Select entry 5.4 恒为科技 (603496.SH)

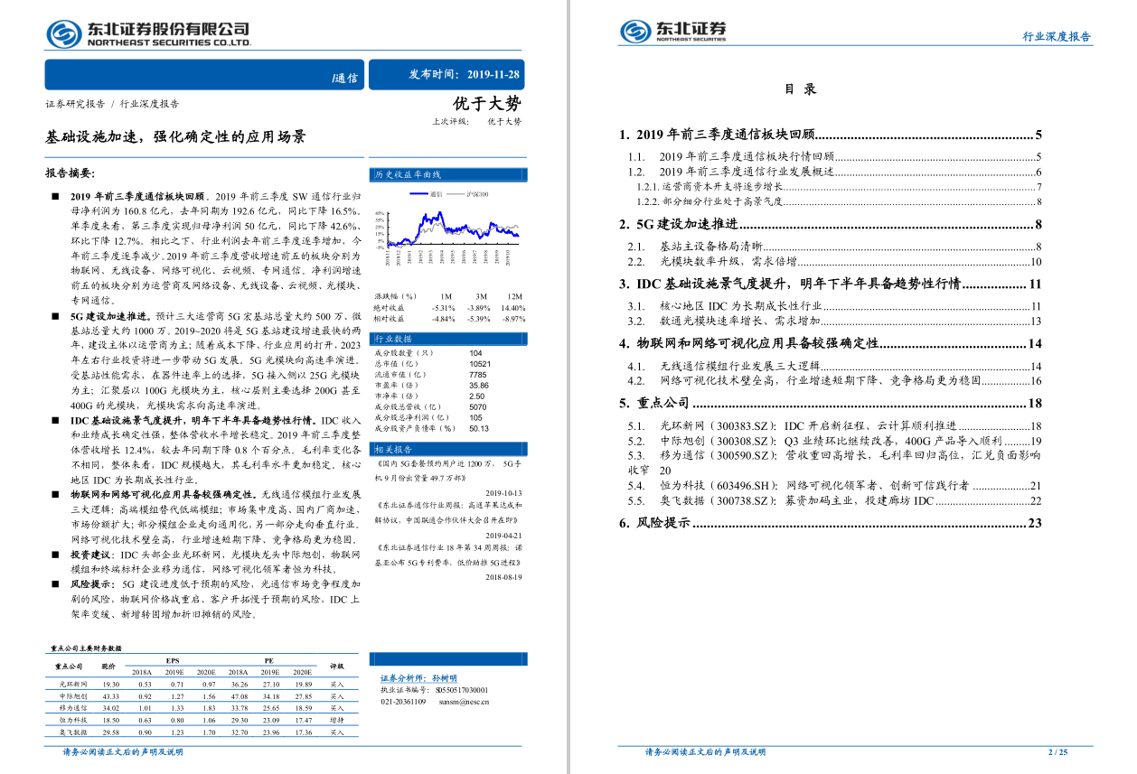point(835,485)
